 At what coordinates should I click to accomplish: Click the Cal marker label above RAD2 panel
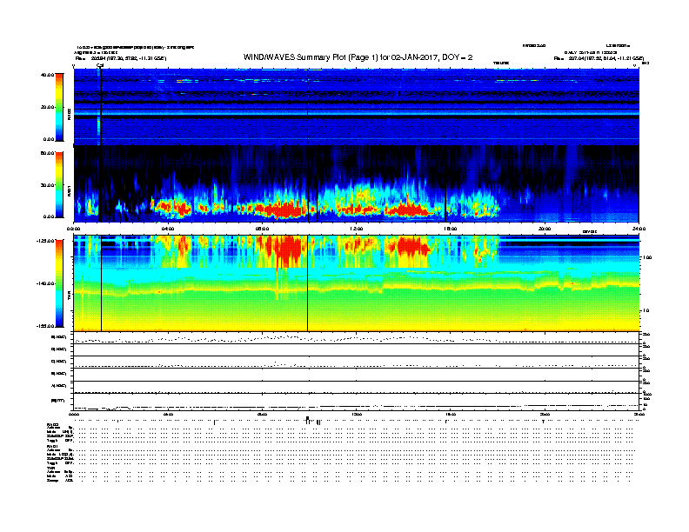pos(100,65)
